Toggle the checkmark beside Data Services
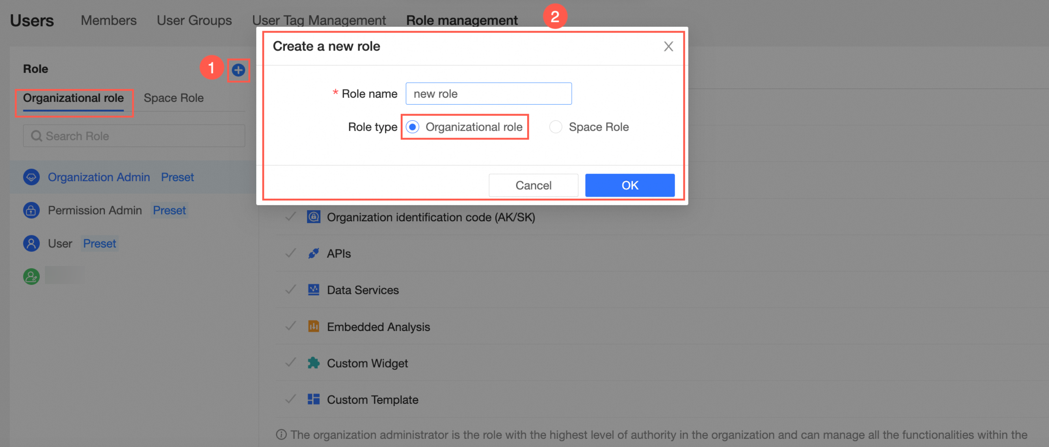 290,290
